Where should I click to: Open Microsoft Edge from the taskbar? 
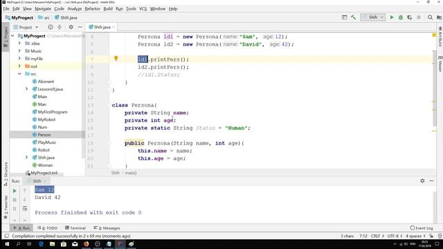[41, 244]
